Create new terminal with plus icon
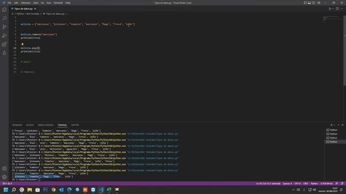Image resolution: width=346 pixels, height=194 pixels. (331, 125)
